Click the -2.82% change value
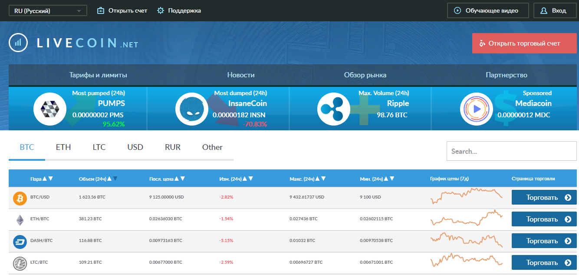Viewport: 579px width, 275px height. pos(226,197)
